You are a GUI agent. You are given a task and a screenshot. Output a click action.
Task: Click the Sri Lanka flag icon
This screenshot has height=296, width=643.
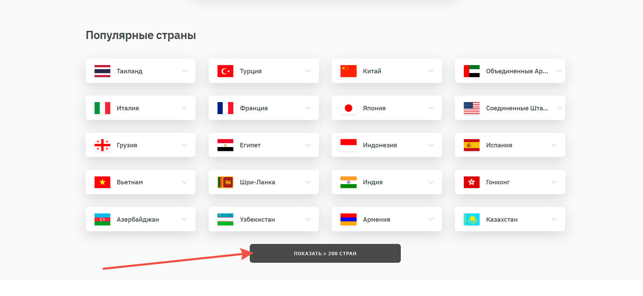pyautogui.click(x=225, y=182)
